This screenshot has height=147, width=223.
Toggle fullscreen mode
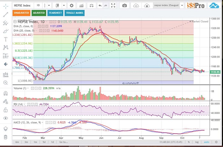pyautogui.click(x=113, y=5)
